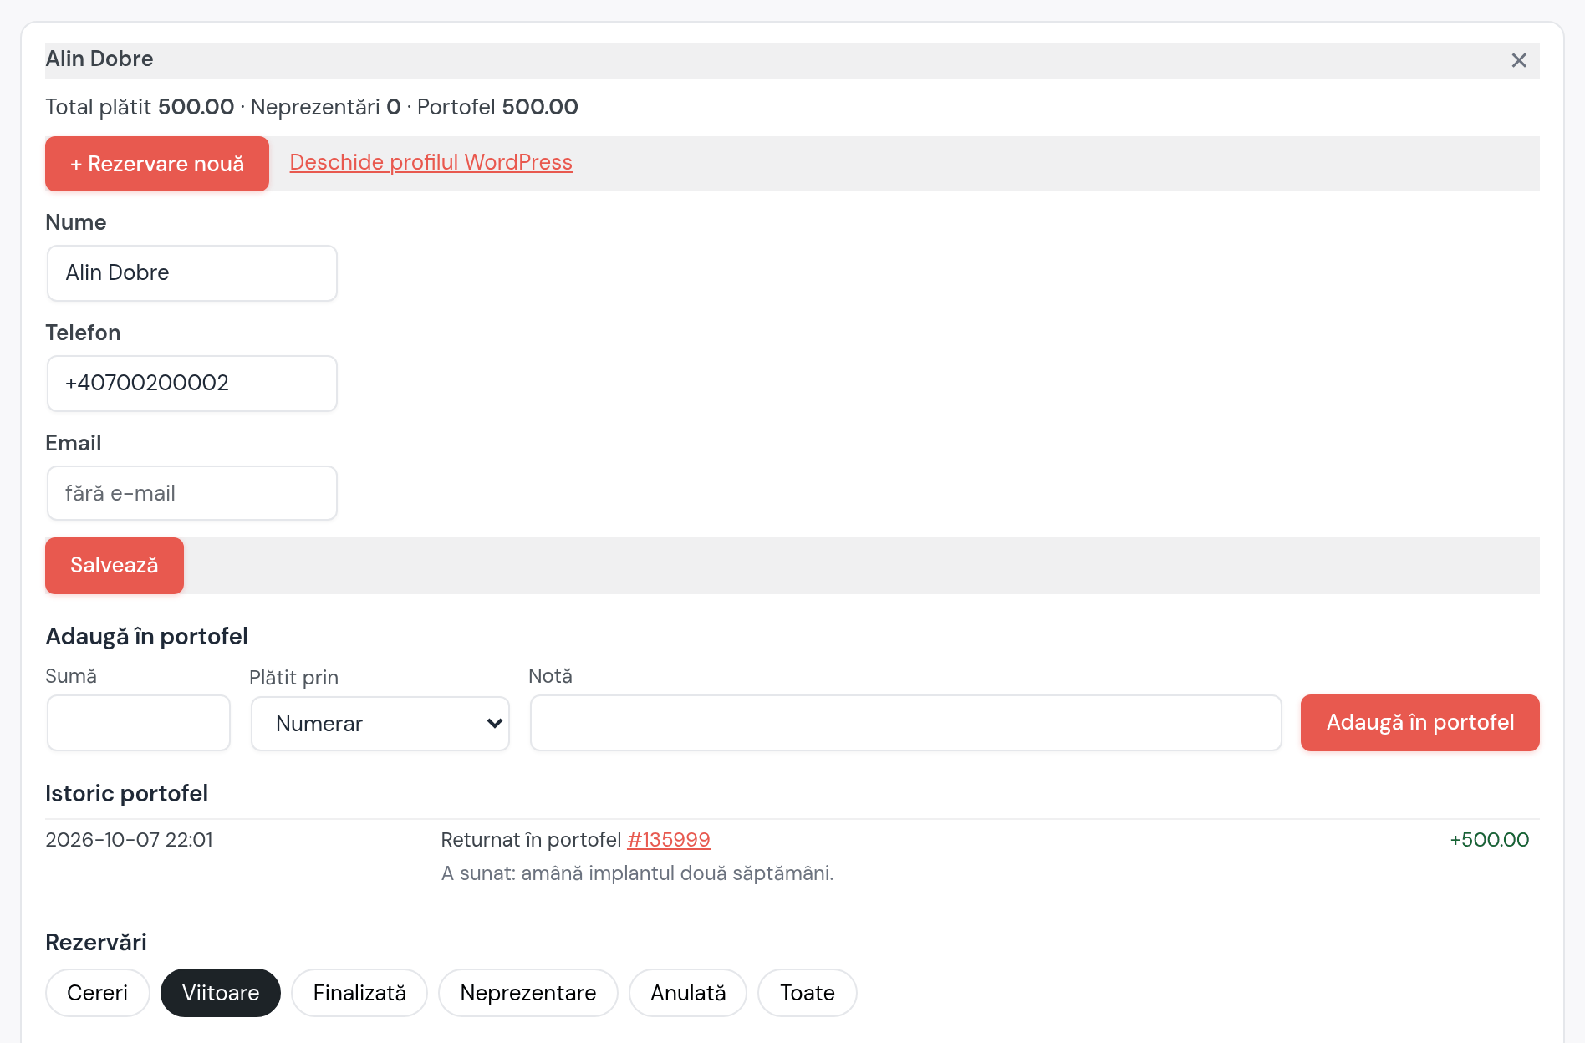This screenshot has width=1585, height=1043.
Task: Focus the Nume field with Alin Dobre
Action: [192, 272]
